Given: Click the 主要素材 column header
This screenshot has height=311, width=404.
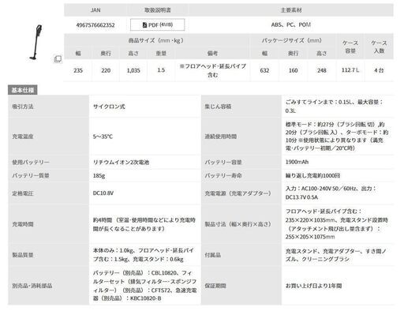Looking at the screenshot, I should [x=291, y=10].
